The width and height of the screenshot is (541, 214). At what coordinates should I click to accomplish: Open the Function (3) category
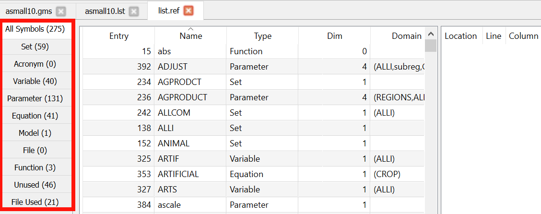point(35,167)
